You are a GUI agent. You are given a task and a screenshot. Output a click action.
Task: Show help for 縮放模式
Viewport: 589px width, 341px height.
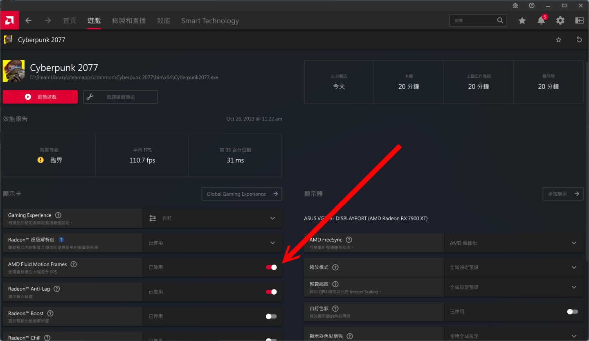pos(335,267)
